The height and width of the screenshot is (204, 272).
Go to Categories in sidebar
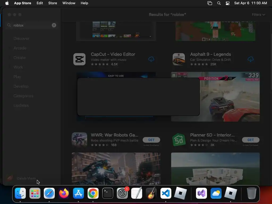tap(23, 96)
